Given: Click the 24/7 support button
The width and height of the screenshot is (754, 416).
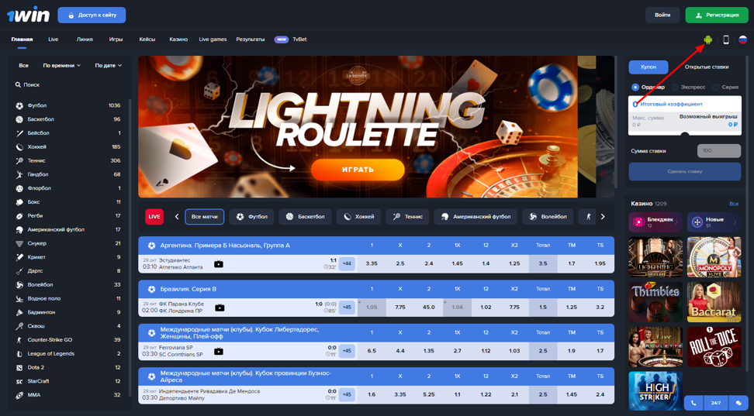Looking at the screenshot, I should tap(716, 403).
